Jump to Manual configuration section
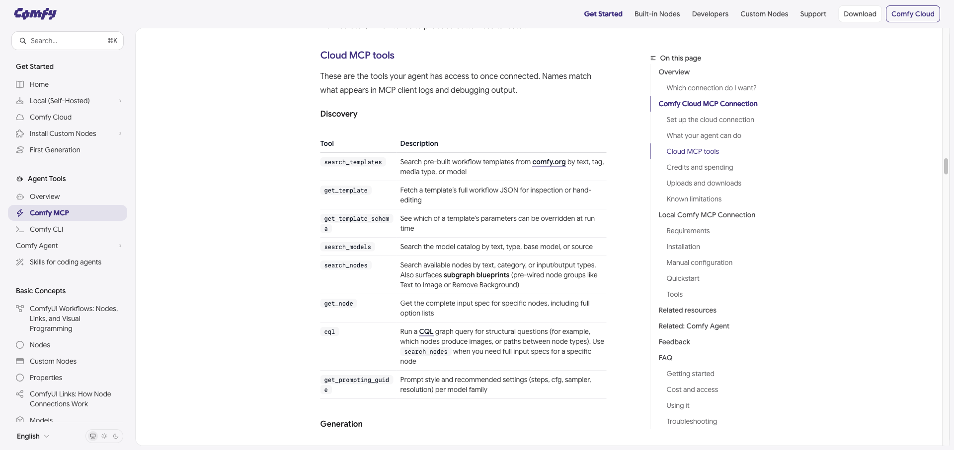This screenshot has width=954, height=450. tap(699, 262)
